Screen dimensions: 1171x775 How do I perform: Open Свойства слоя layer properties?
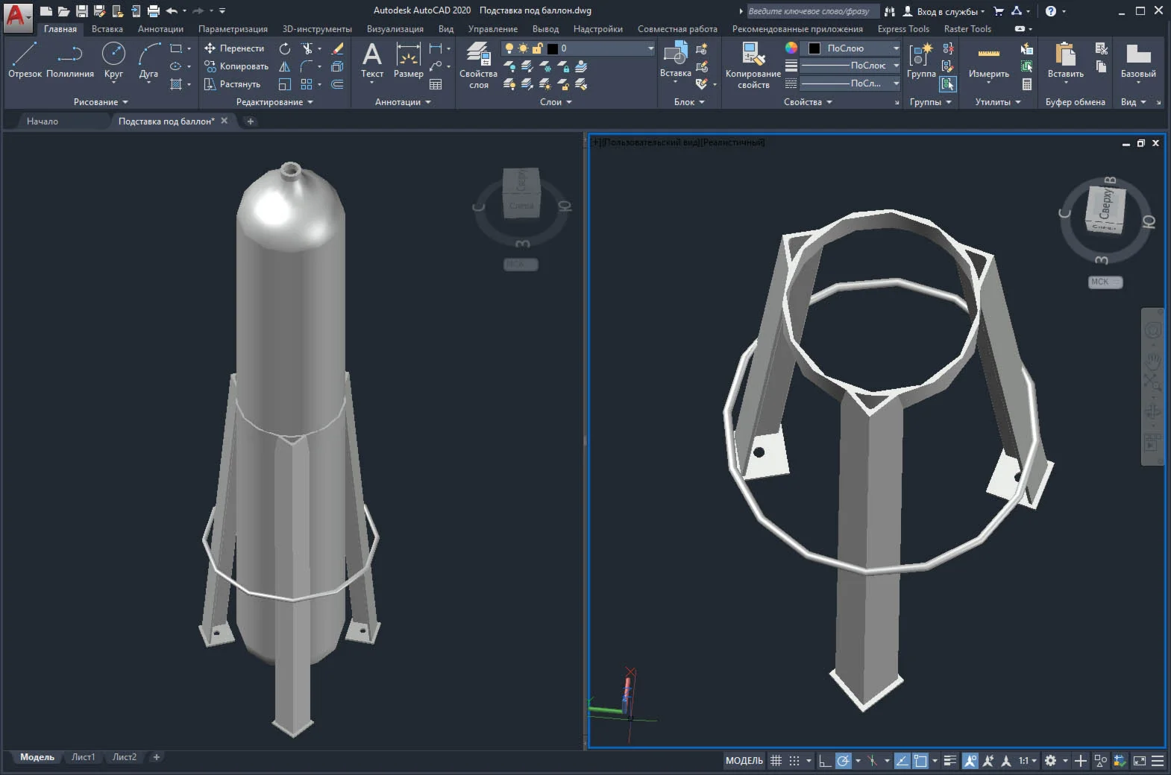tap(478, 64)
